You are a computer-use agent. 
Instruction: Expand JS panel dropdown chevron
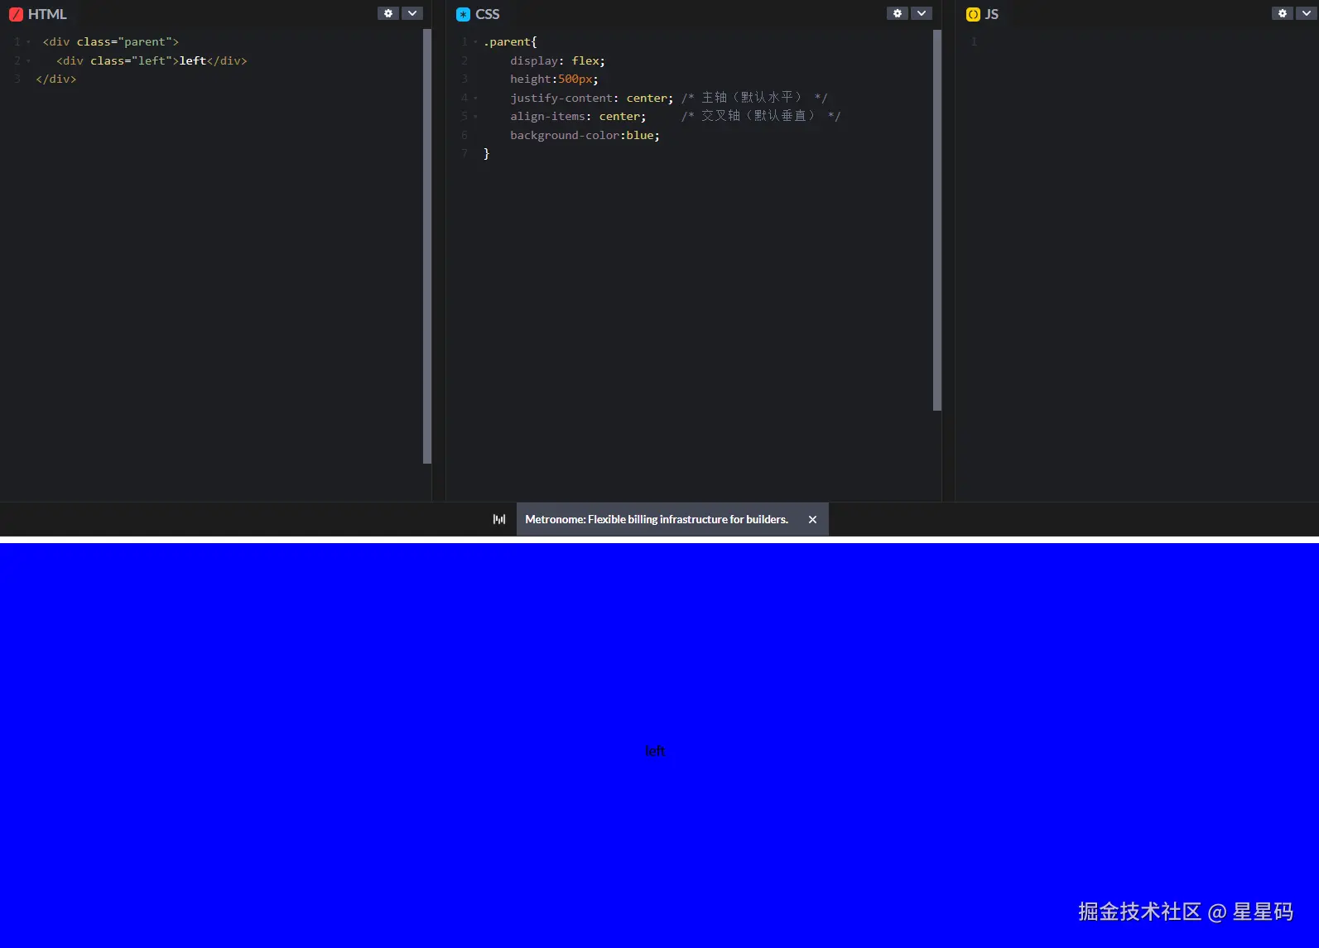pos(1307,13)
